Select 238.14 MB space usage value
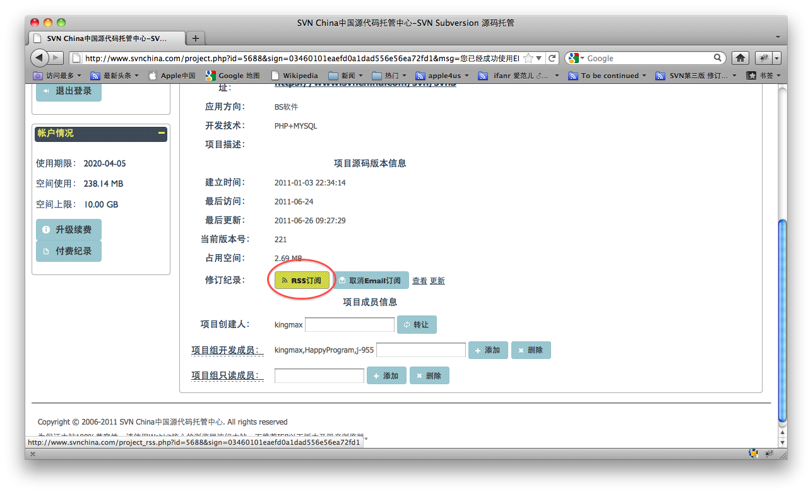This screenshot has height=494, width=808. point(104,184)
